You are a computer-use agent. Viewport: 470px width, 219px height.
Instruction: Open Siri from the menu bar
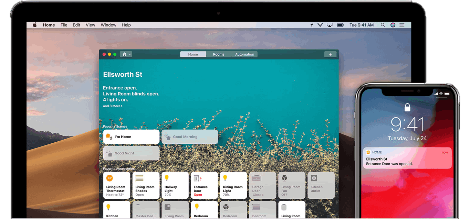pos(393,25)
